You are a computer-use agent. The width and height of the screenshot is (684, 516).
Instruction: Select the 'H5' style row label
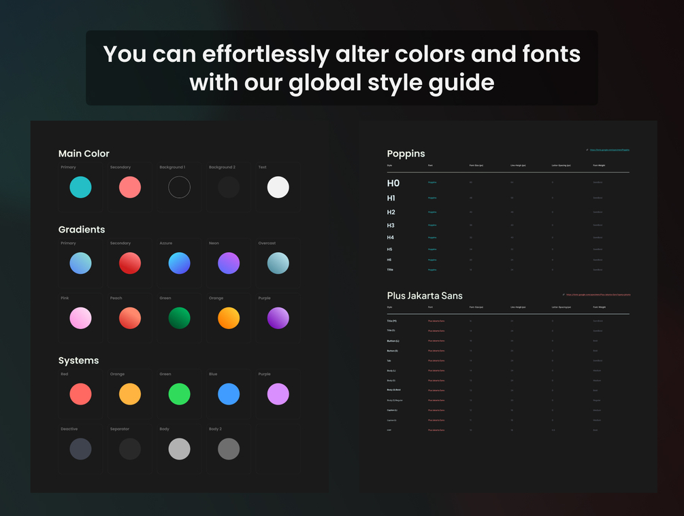coord(389,250)
